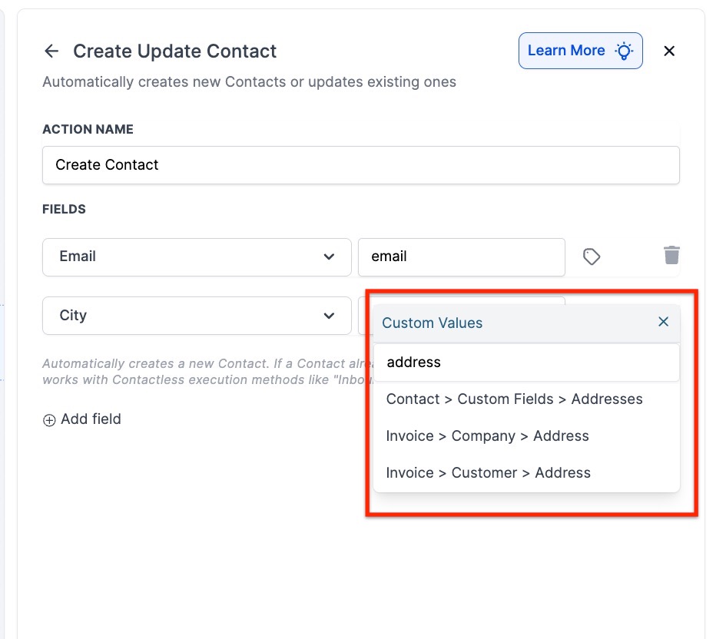Close the Custom Values popup
Screen dimensions: 716x639
(664, 322)
